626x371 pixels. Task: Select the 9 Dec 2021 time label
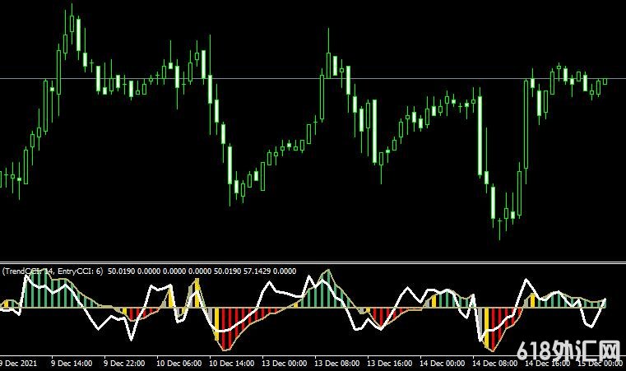pos(18,363)
